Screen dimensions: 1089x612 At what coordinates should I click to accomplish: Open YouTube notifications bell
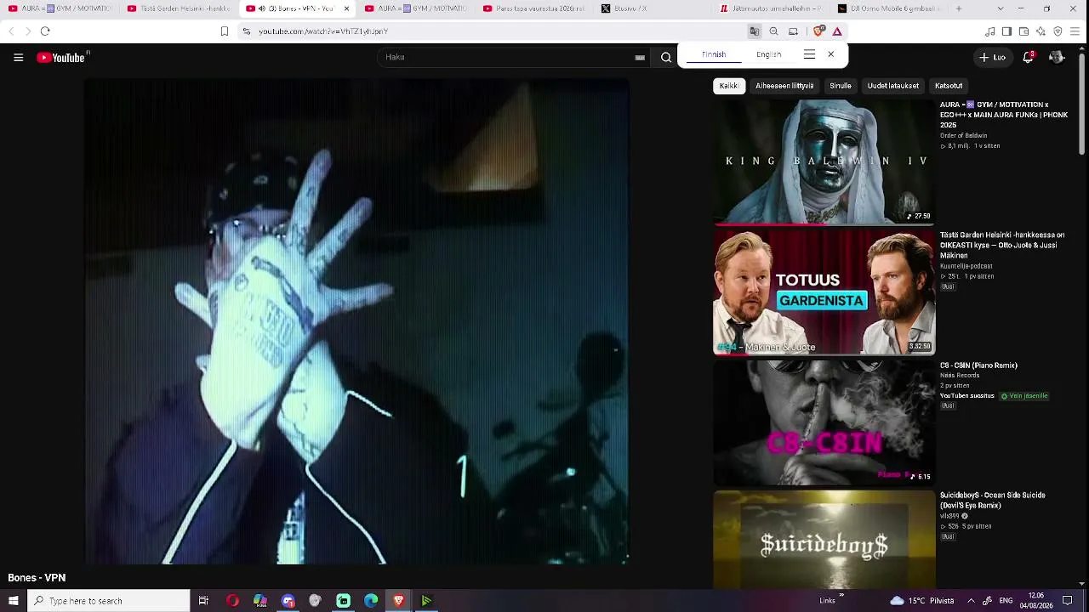(1028, 57)
